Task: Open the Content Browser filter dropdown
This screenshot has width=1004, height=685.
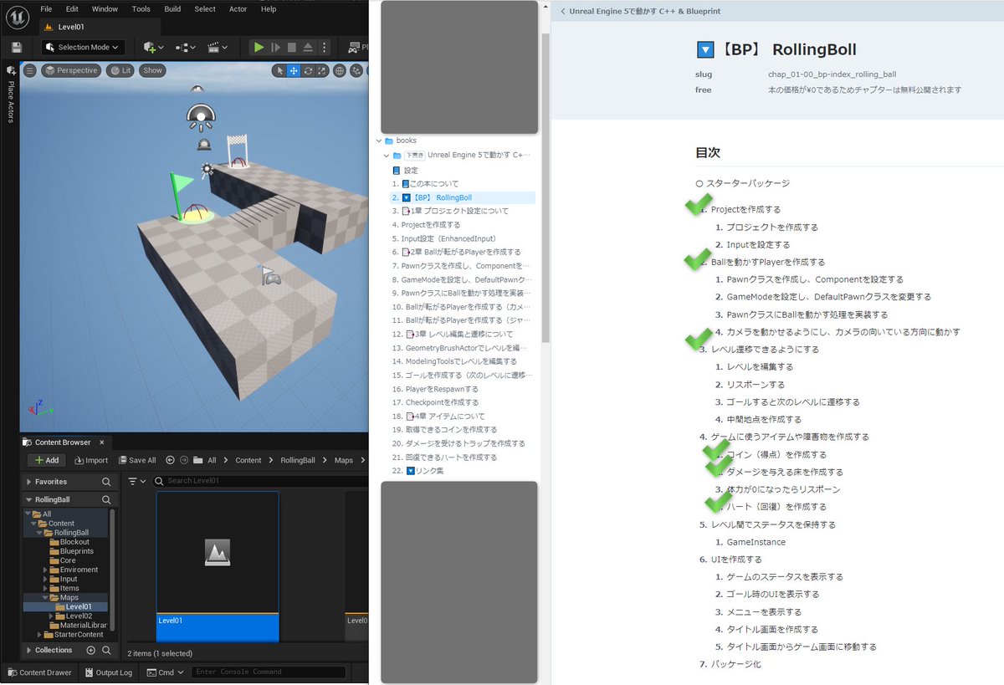Action: [x=136, y=481]
